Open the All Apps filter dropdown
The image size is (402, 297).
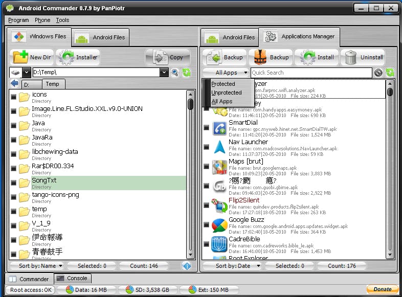(226, 73)
